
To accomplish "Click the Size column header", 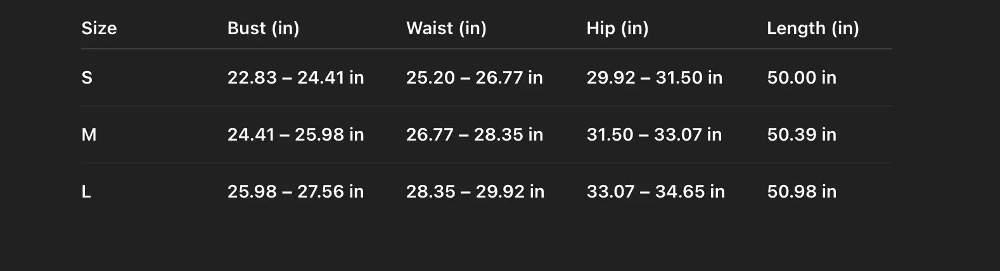I will point(99,28).
